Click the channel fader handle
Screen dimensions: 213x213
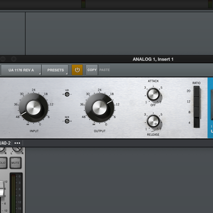2,189
